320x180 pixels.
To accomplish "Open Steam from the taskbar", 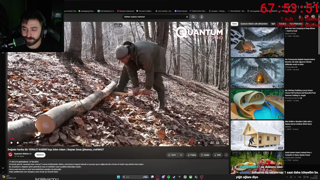I will 174,177.
